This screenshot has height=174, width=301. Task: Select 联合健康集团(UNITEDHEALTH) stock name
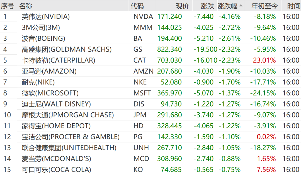tap(69, 148)
